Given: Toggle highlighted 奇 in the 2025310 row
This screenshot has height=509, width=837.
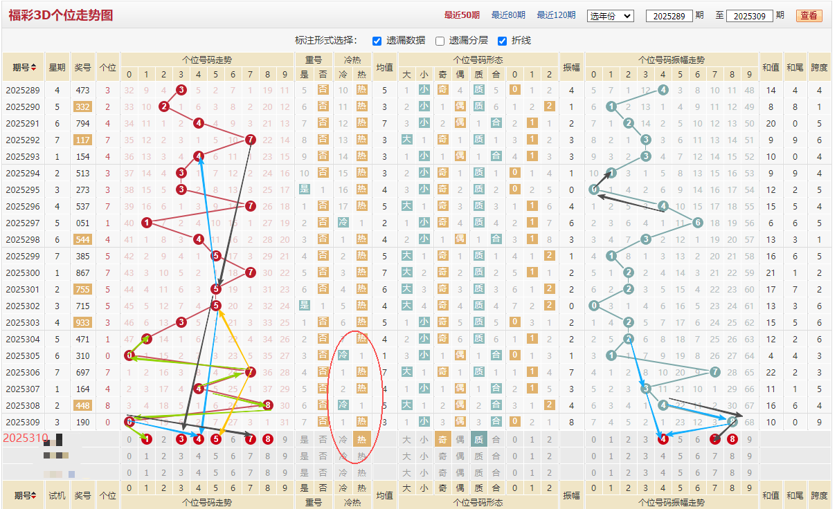Looking at the screenshot, I should pos(442,438).
